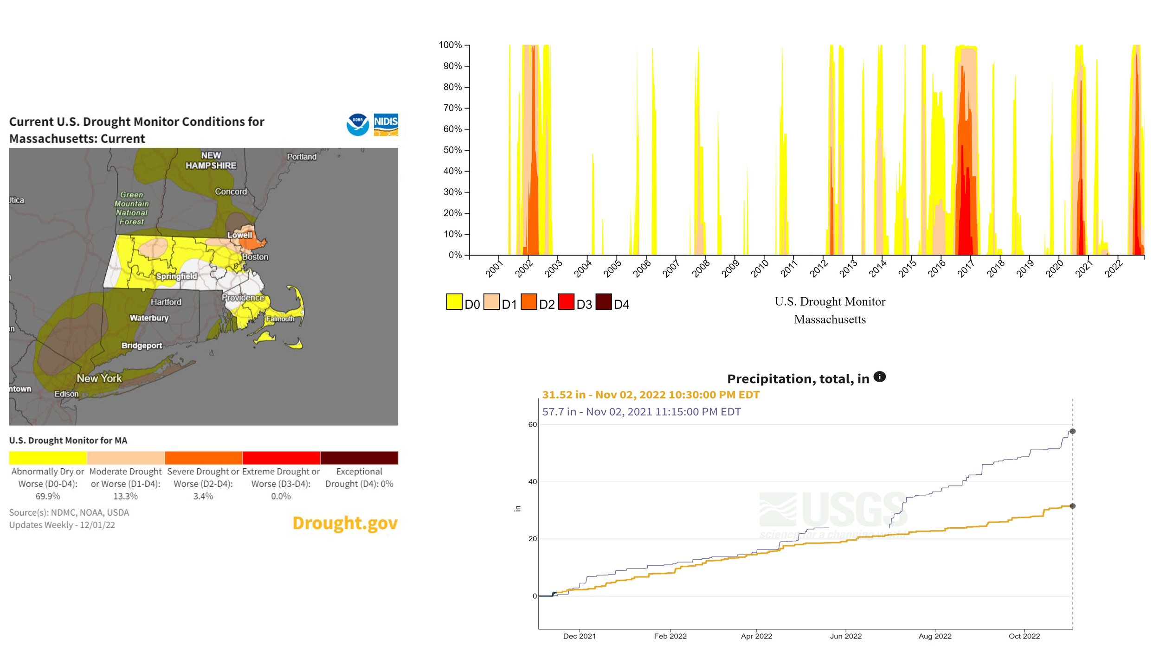The height and width of the screenshot is (652, 1160).
Task: Click the 2022 endpoint marker on precipitation chart
Action: (1072, 506)
